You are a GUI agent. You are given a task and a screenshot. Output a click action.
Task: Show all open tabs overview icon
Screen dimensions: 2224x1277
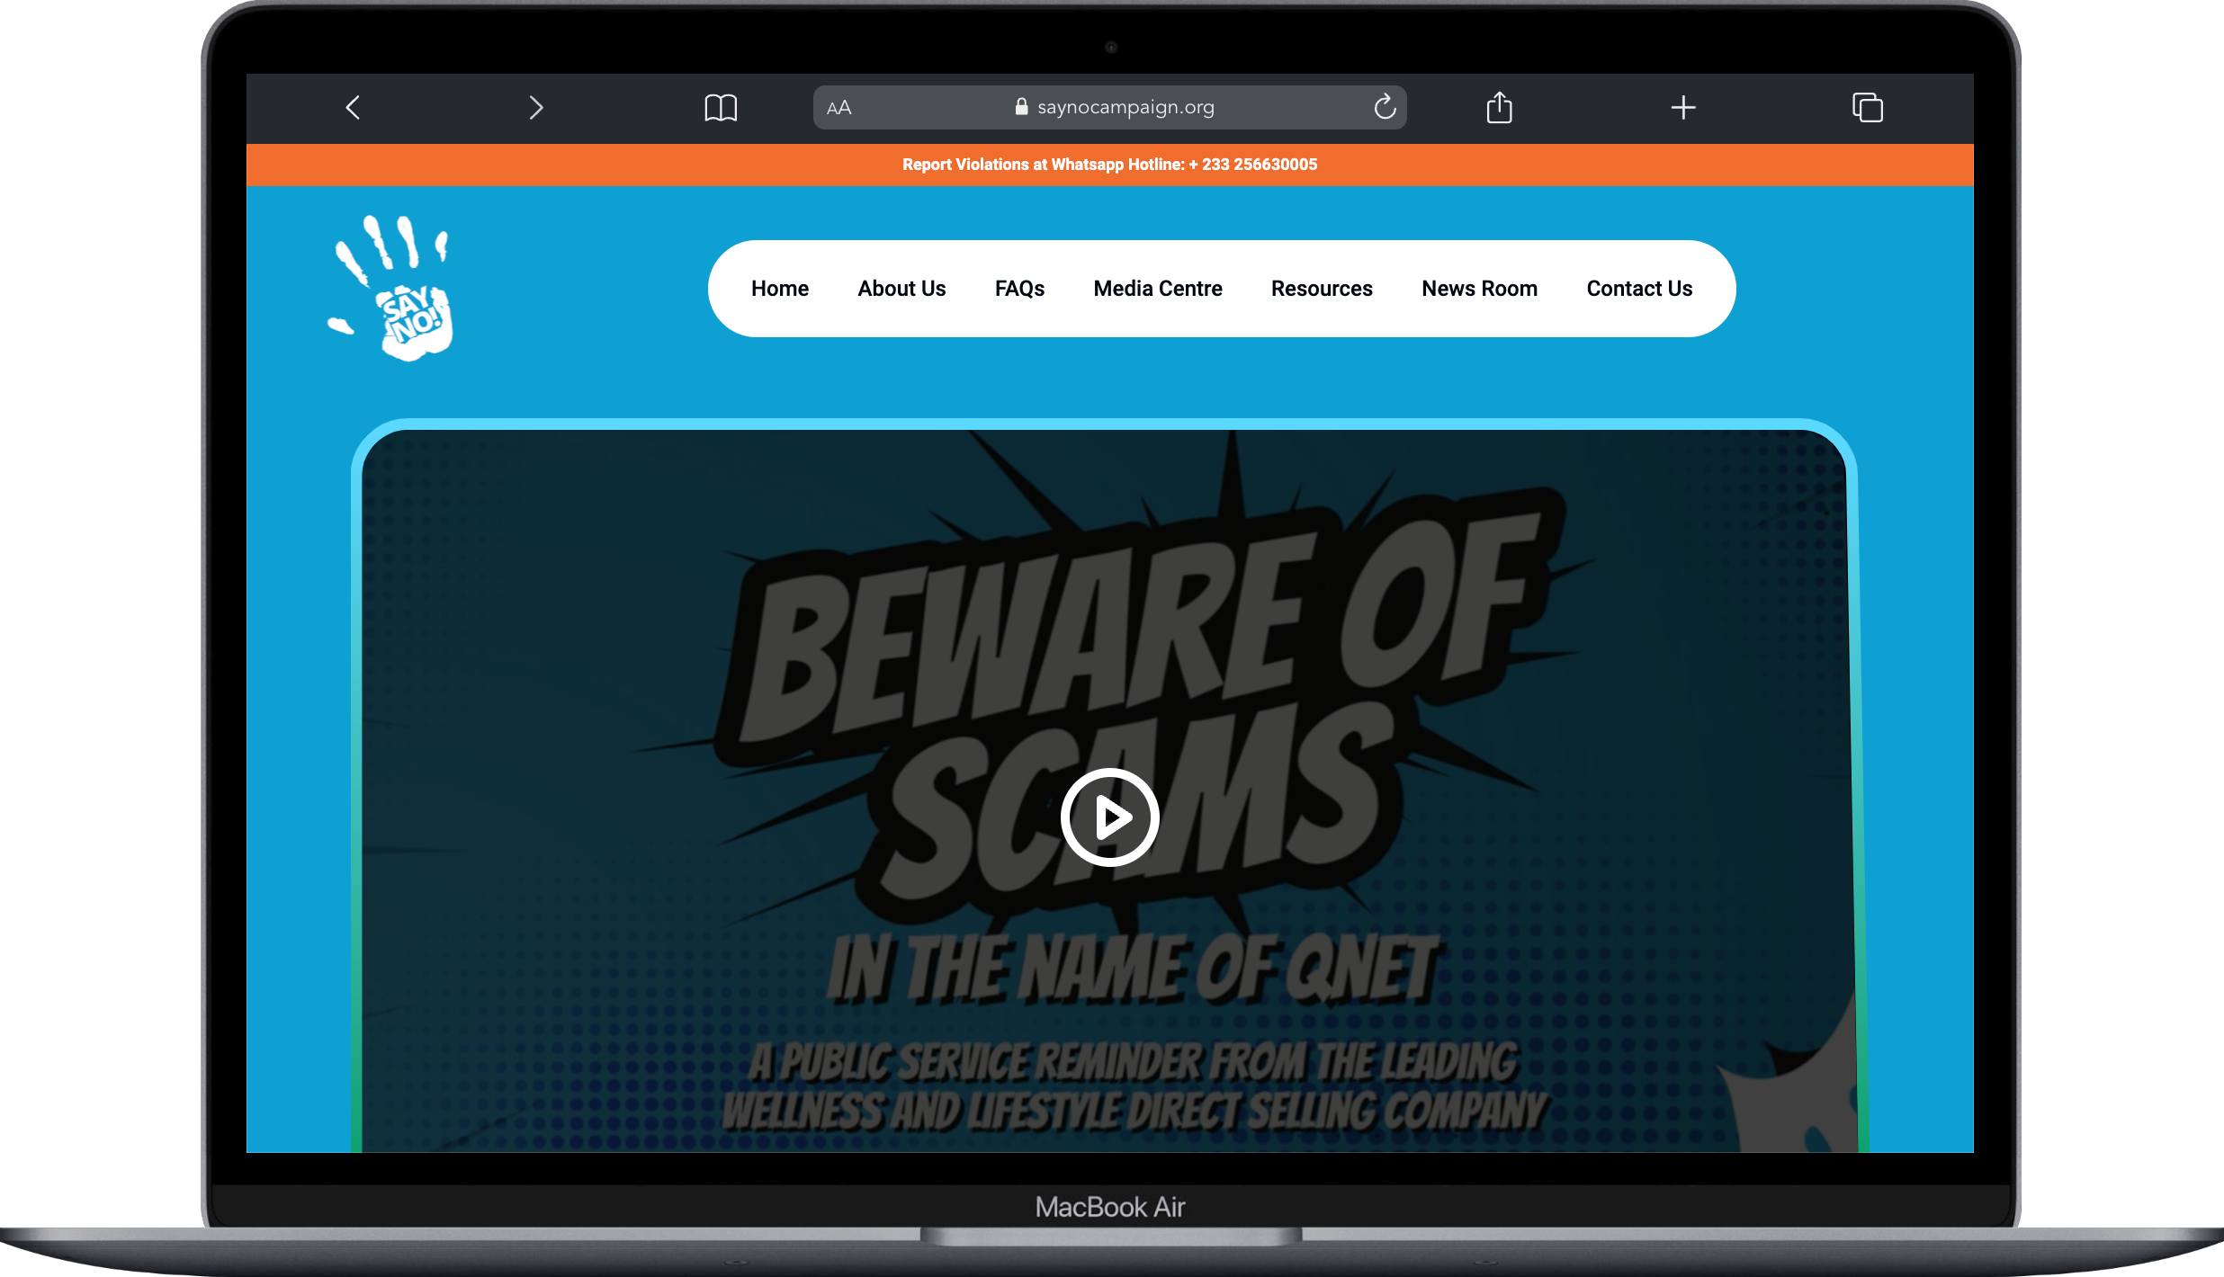[1868, 107]
